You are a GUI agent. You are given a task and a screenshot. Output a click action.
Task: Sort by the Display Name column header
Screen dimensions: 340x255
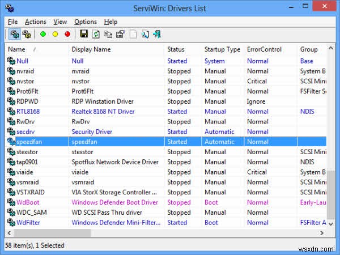(116, 49)
